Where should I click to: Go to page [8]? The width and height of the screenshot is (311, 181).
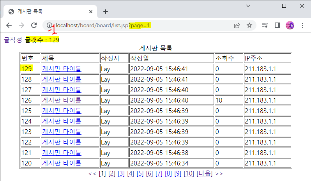pyautogui.click(x=168, y=174)
